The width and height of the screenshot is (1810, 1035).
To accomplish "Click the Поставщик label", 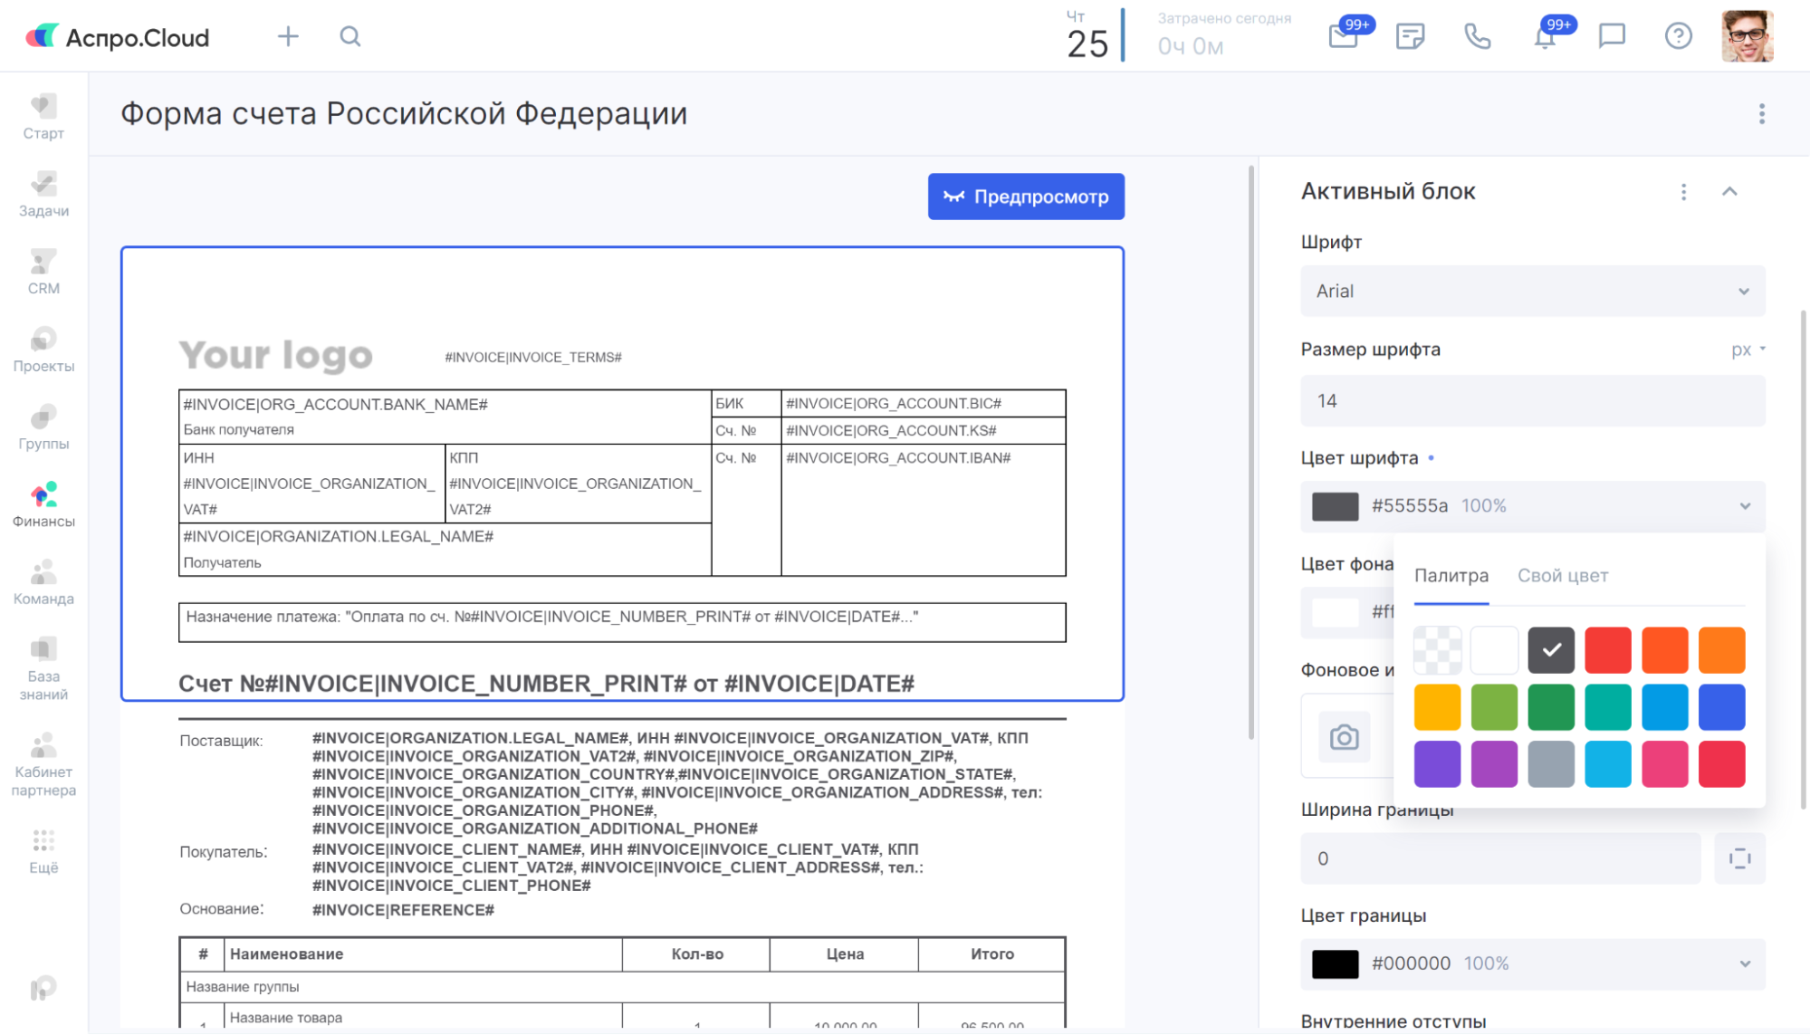I will 221,741.
